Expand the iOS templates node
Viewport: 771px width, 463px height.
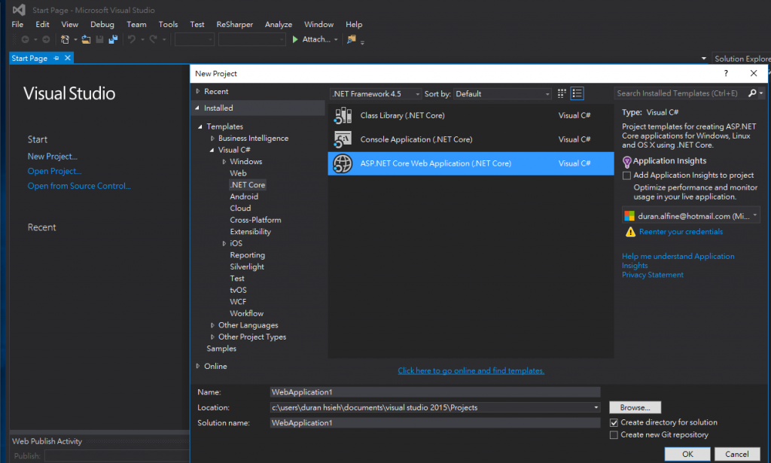[x=224, y=244]
